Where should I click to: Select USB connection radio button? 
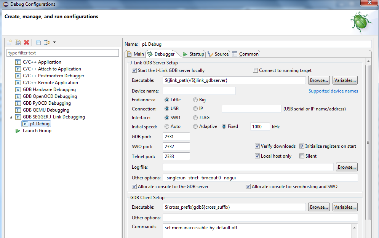167,109
